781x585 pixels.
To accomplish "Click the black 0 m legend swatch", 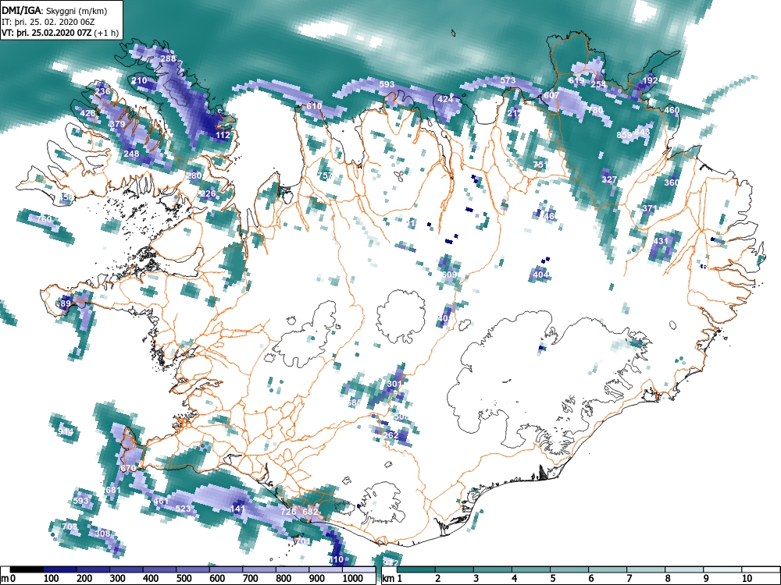I will [x=27, y=570].
